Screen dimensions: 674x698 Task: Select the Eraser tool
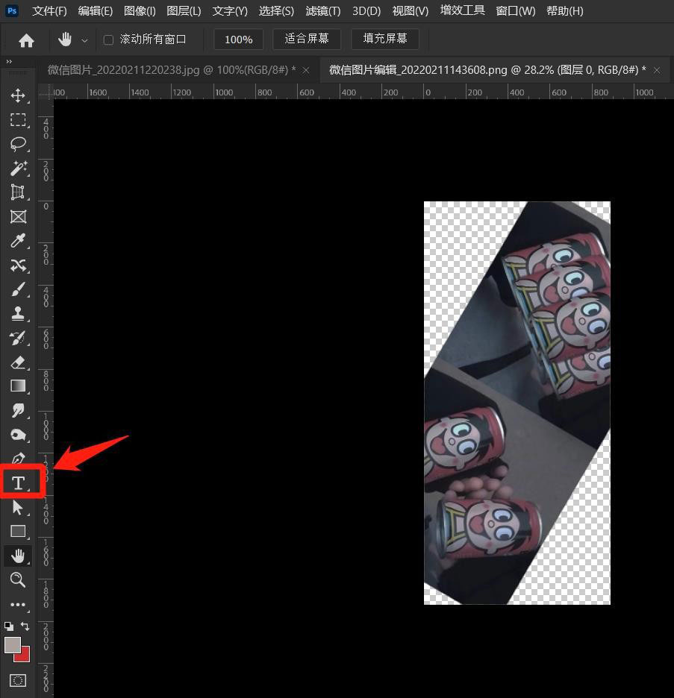pos(18,362)
